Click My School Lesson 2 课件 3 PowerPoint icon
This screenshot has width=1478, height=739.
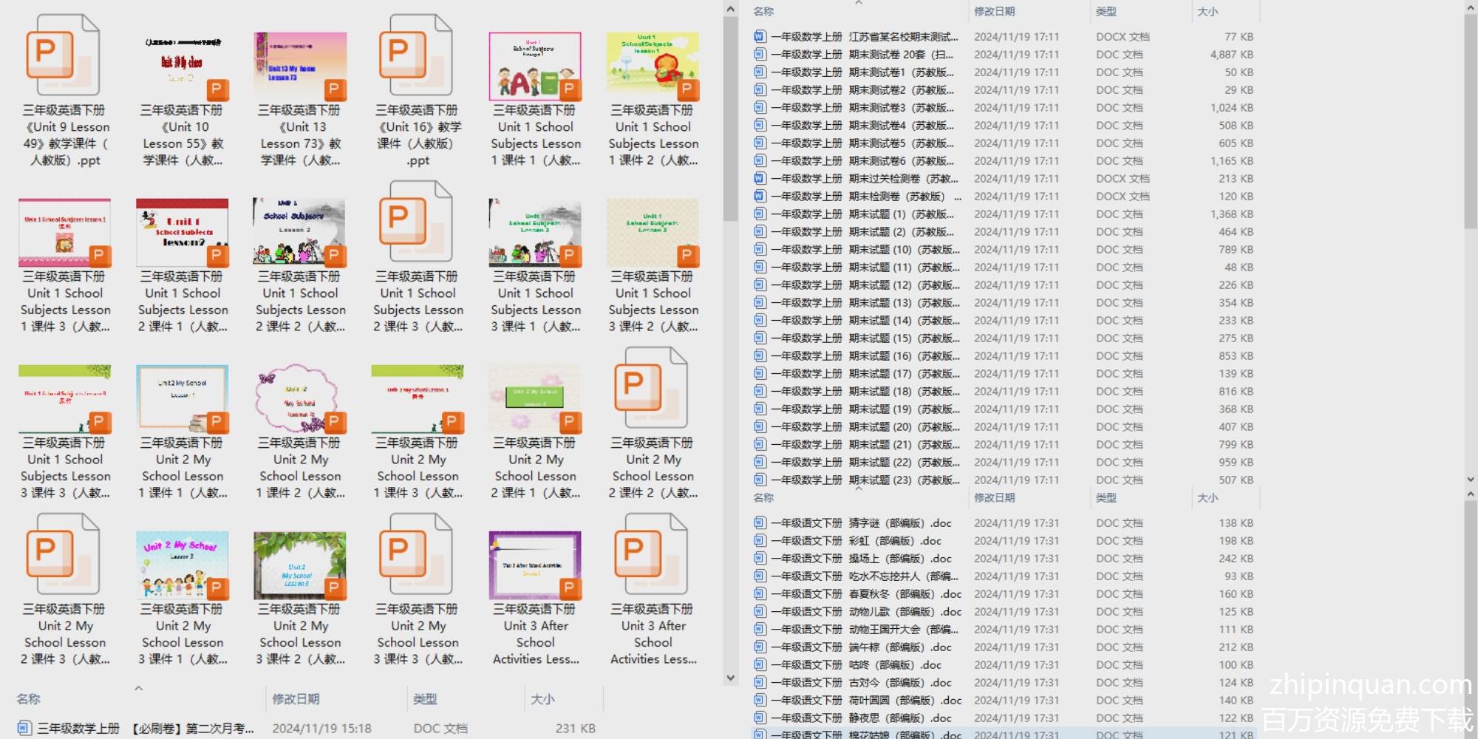(x=64, y=555)
